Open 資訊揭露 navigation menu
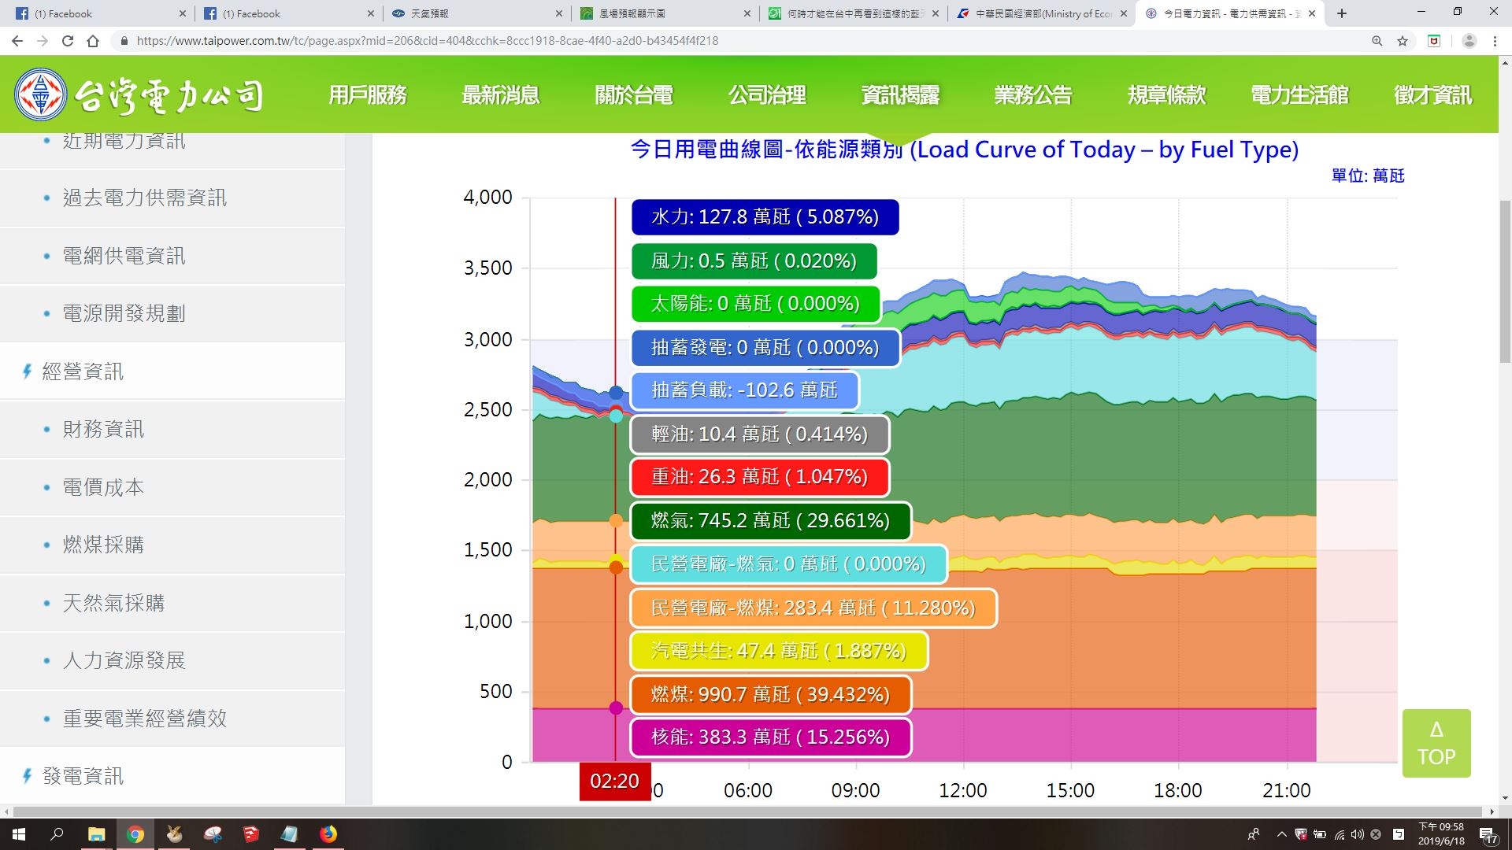1512x850 pixels. [900, 95]
